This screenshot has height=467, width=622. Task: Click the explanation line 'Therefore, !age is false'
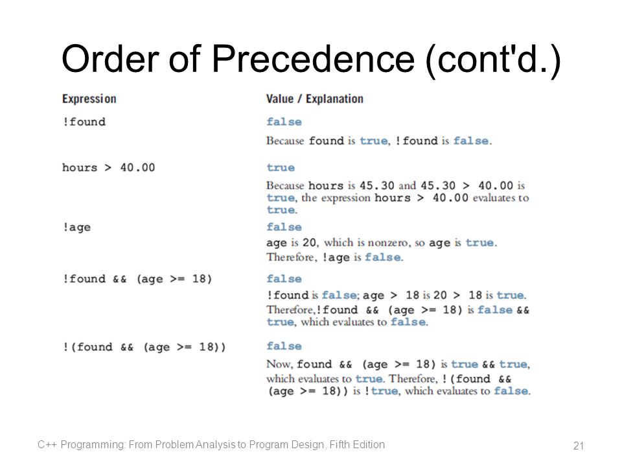[335, 257]
